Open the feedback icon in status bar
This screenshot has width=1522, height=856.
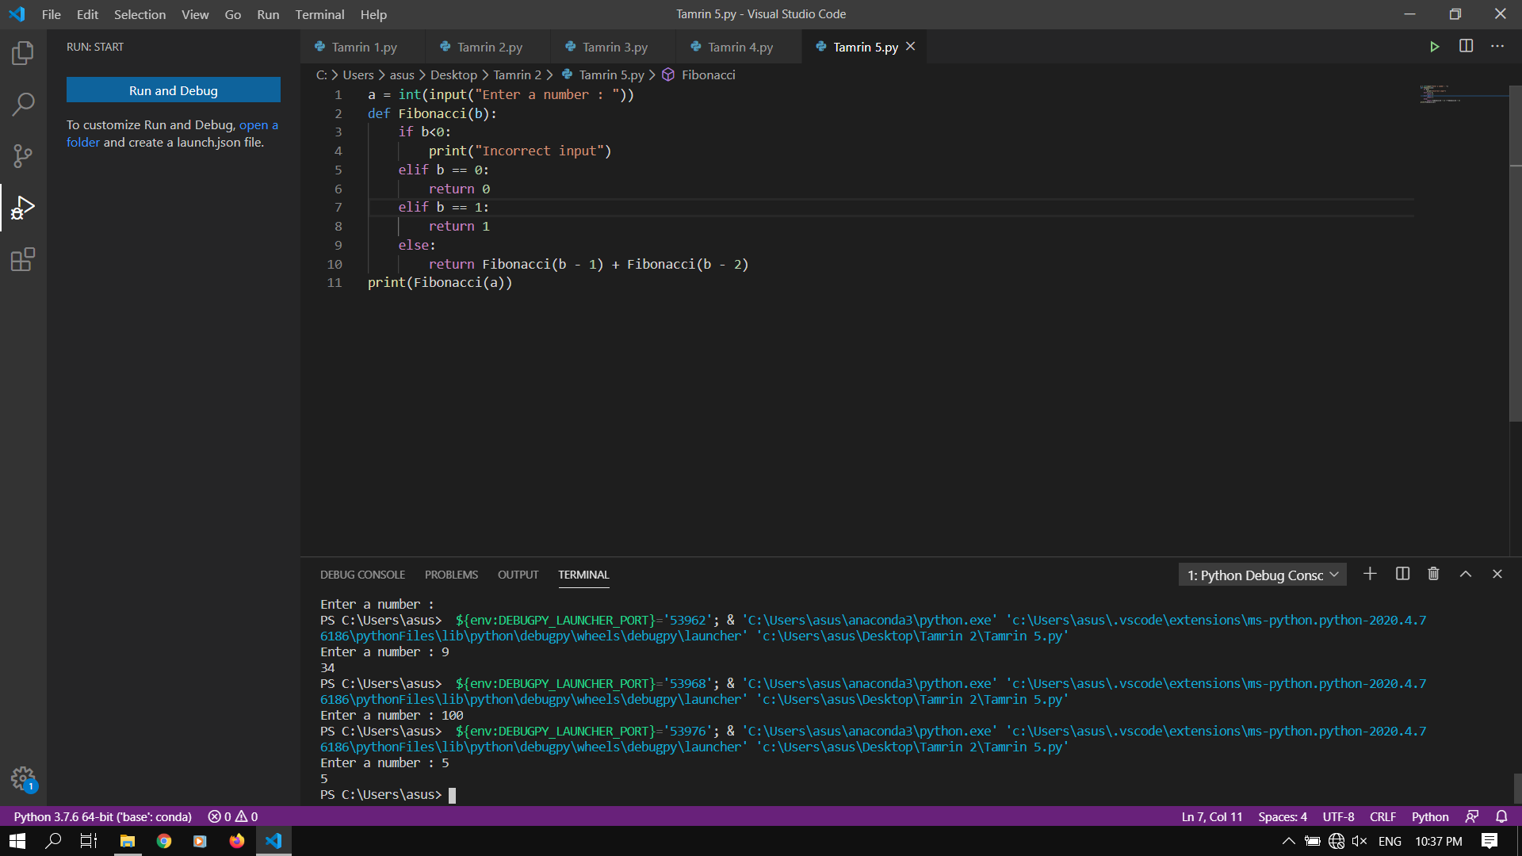(1472, 816)
